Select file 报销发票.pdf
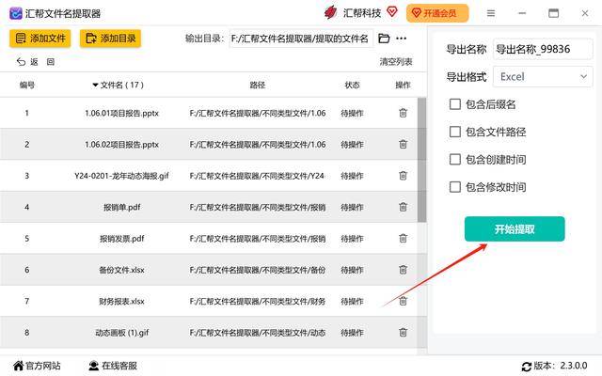The image size is (602, 376). [121, 239]
